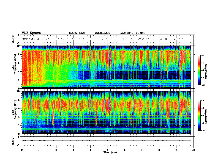218x168 pixels.
Task: Click the "VLF Spectra" title text
Action: pyautogui.click(x=31, y=33)
